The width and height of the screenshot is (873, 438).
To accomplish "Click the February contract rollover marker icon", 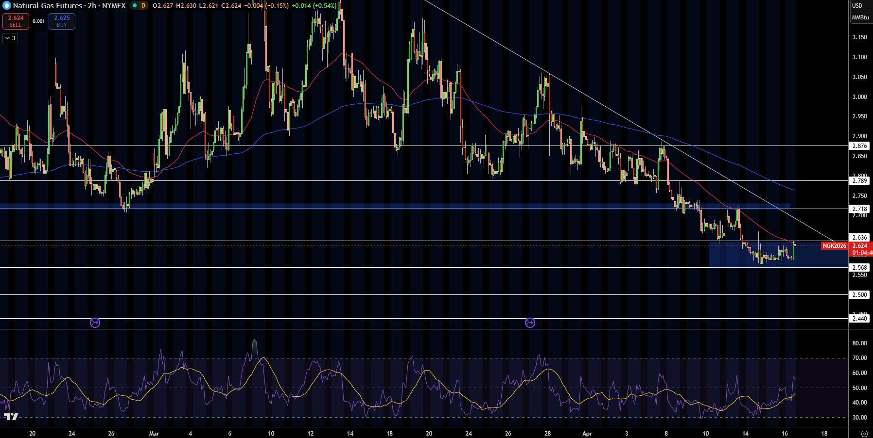I will (95, 323).
